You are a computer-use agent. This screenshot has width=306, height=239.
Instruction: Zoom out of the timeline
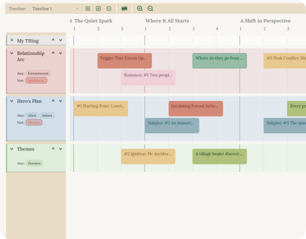151,9
